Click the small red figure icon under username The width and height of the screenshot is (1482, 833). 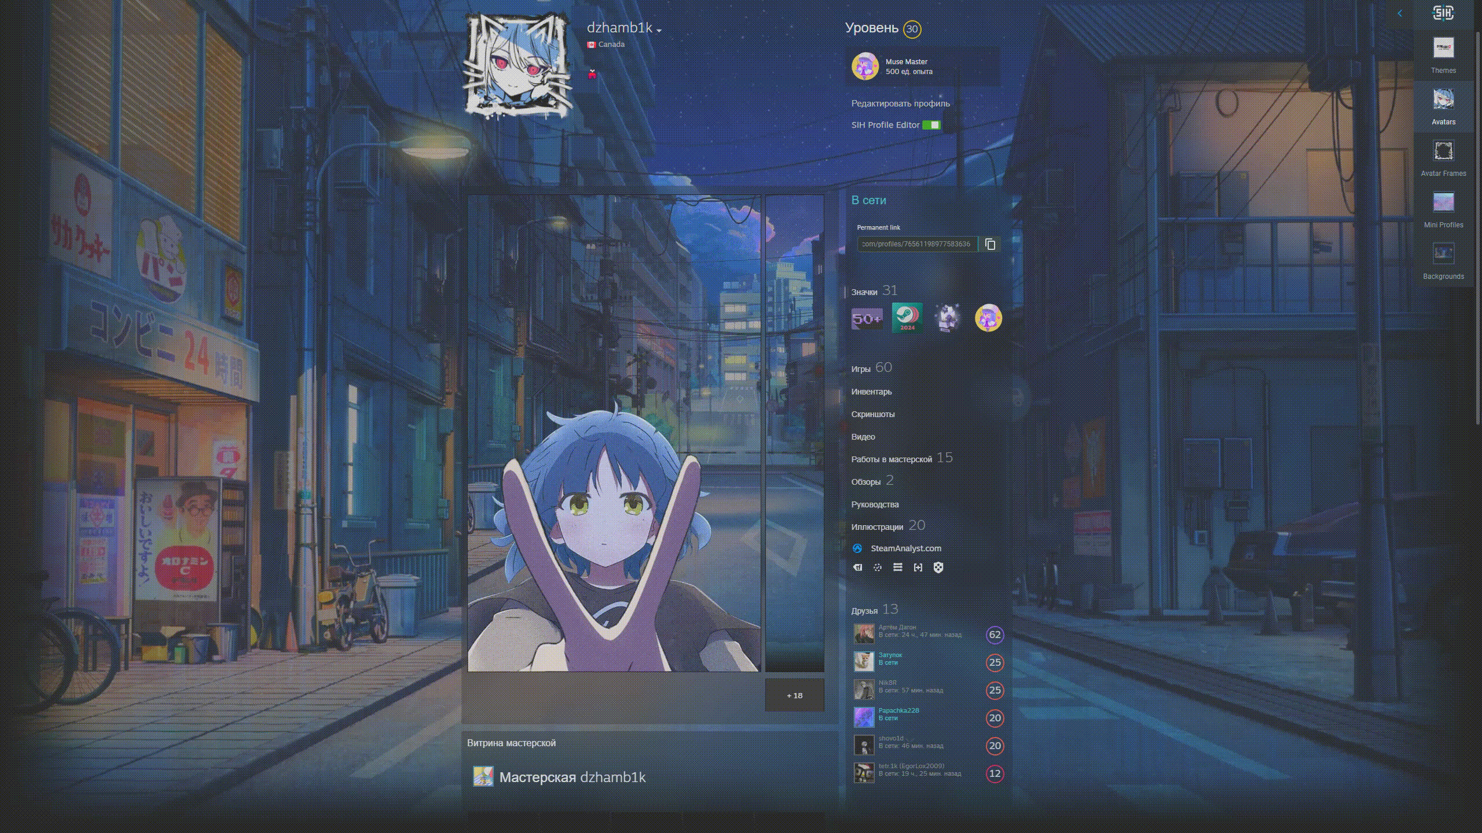tap(592, 74)
